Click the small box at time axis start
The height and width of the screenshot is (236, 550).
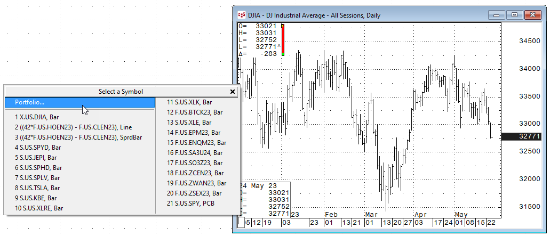coord(241,222)
